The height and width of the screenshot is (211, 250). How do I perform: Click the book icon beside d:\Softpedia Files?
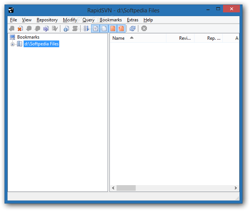(x=19, y=44)
